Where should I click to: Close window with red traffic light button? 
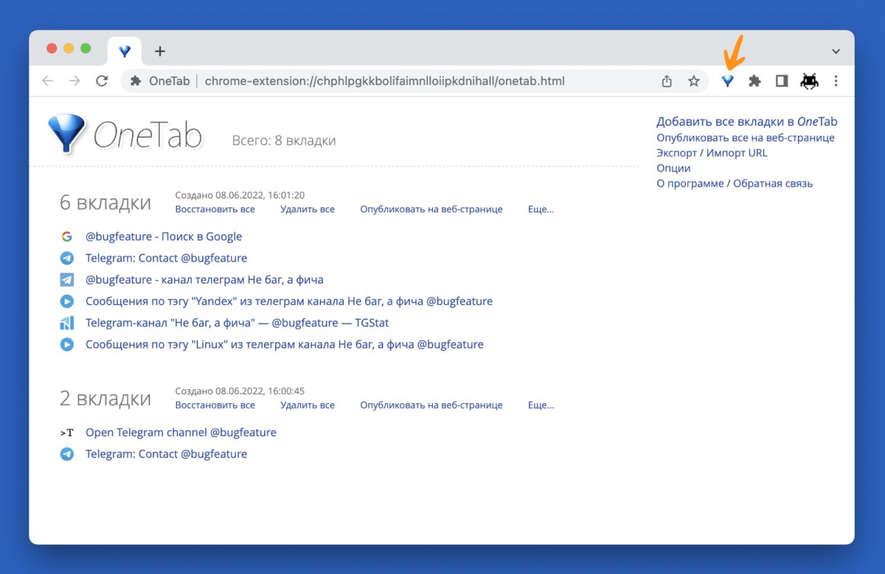(52, 49)
